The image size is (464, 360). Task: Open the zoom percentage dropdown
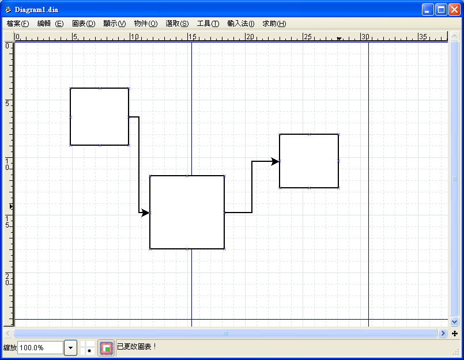70,347
